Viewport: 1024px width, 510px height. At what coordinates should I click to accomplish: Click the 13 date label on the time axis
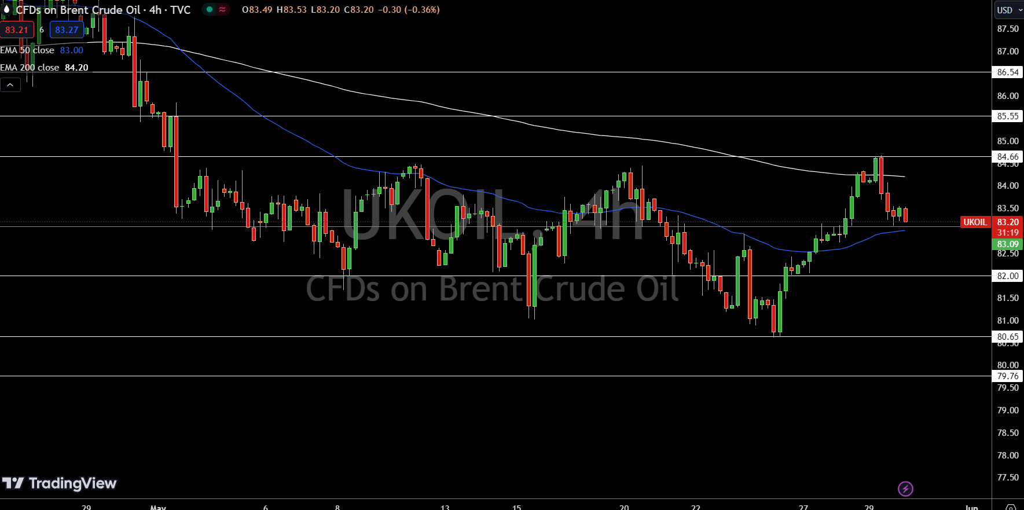pyautogui.click(x=445, y=507)
